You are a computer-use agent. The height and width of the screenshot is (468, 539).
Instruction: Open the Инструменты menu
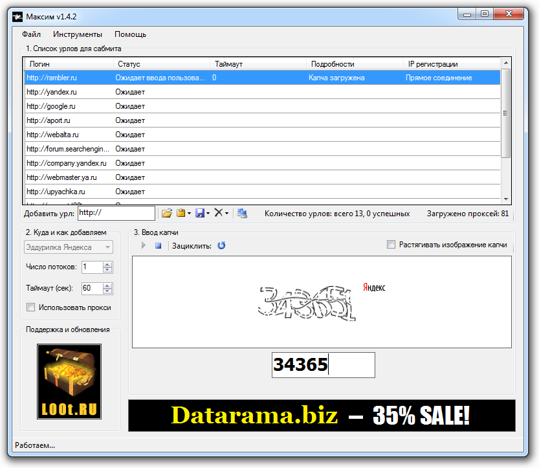coord(78,34)
